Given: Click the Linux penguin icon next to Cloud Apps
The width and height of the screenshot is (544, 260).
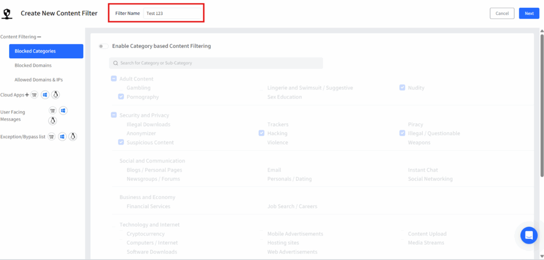Looking at the screenshot, I should (x=55, y=95).
